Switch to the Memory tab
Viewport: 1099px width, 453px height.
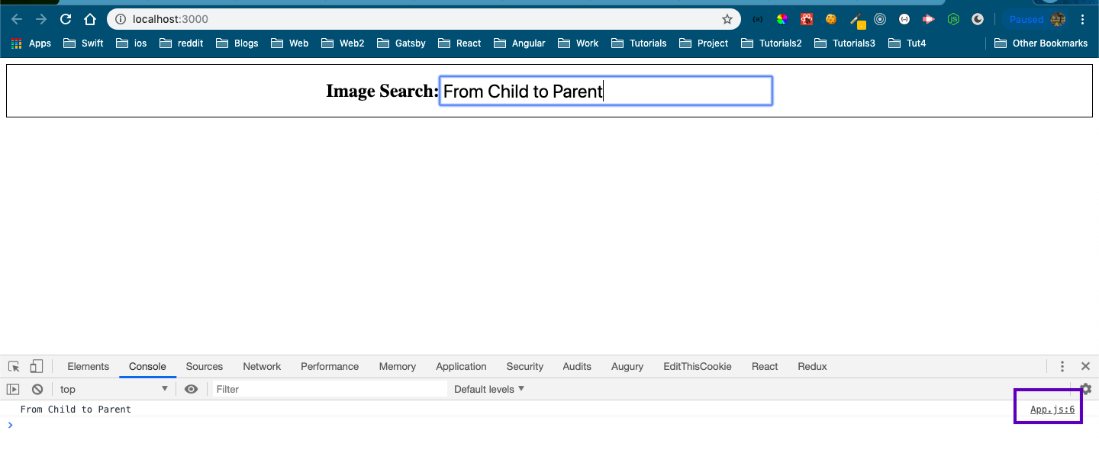tap(398, 367)
